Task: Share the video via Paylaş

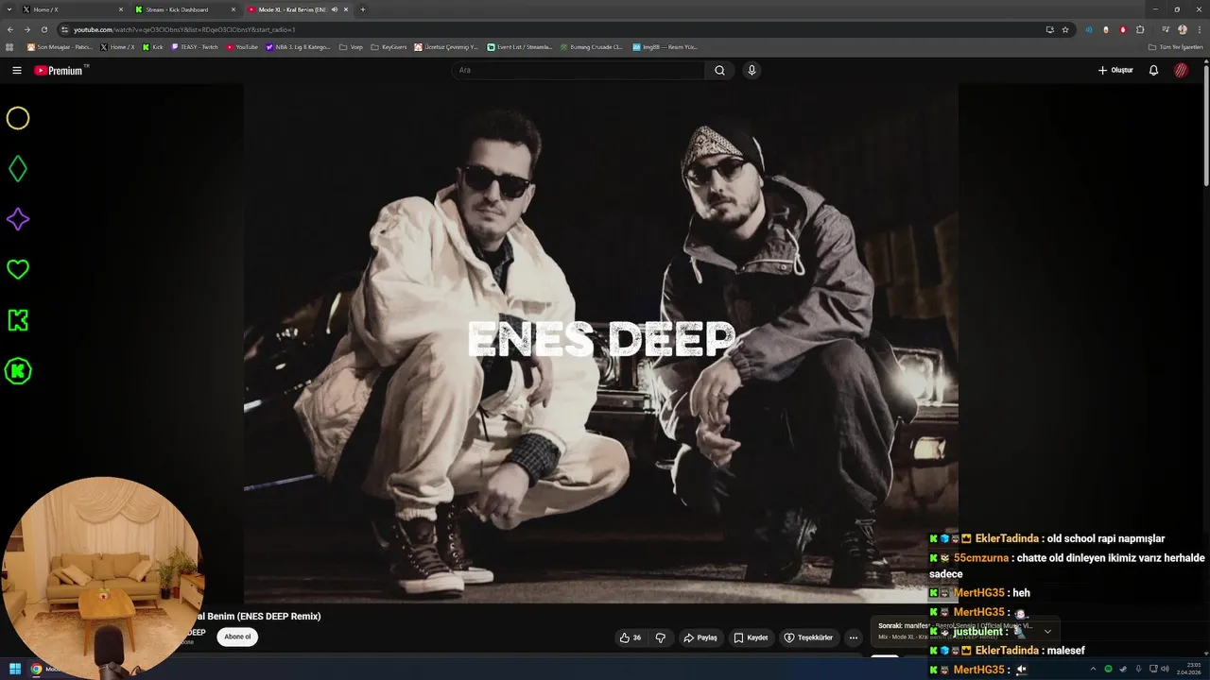Action: 700,637
